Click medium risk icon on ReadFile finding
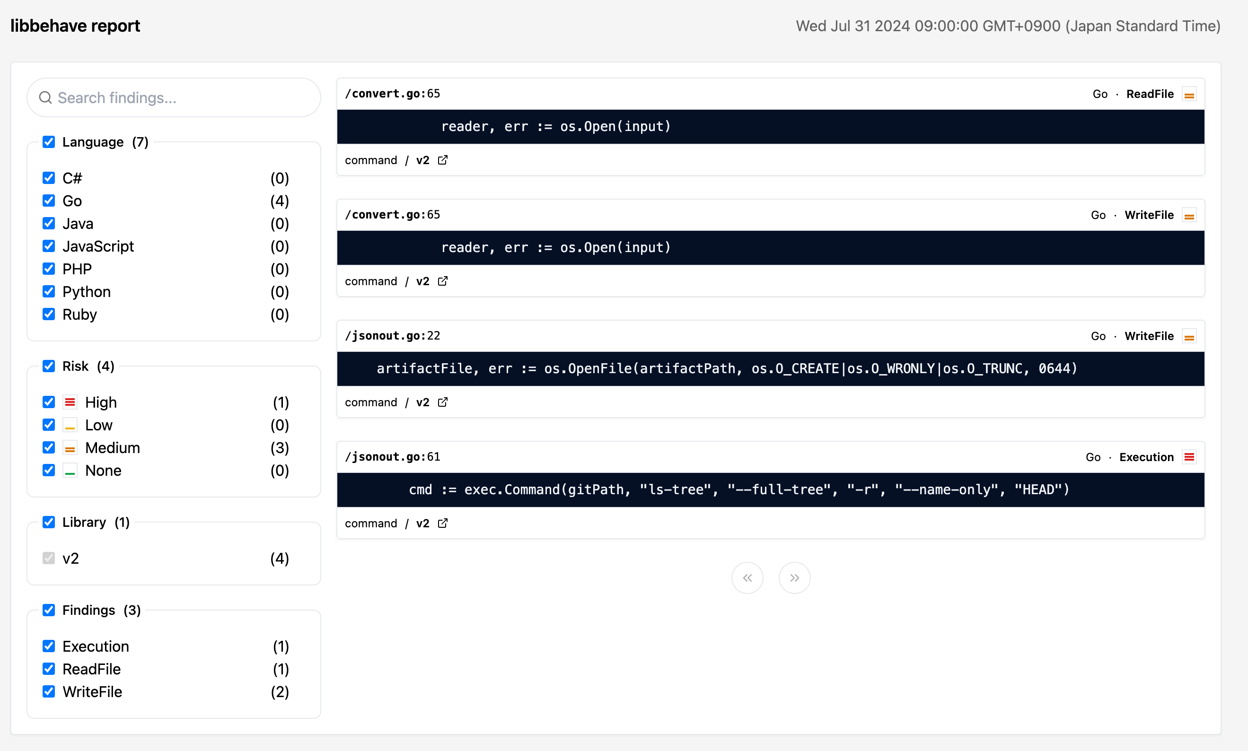Viewport: 1248px width, 751px height. tap(1189, 94)
